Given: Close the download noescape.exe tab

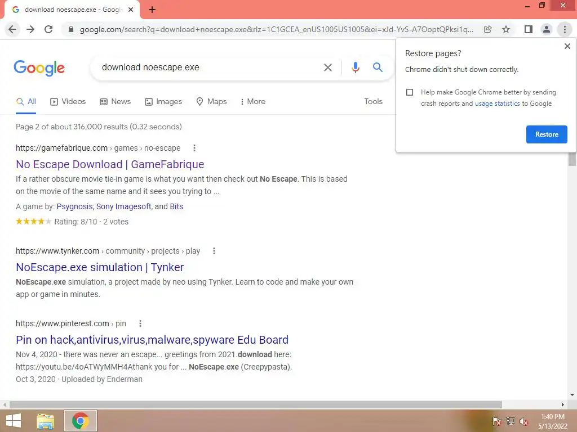Looking at the screenshot, I should 131,10.
